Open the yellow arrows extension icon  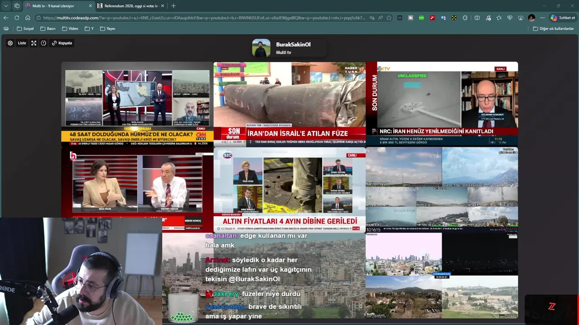pyautogui.click(x=454, y=18)
